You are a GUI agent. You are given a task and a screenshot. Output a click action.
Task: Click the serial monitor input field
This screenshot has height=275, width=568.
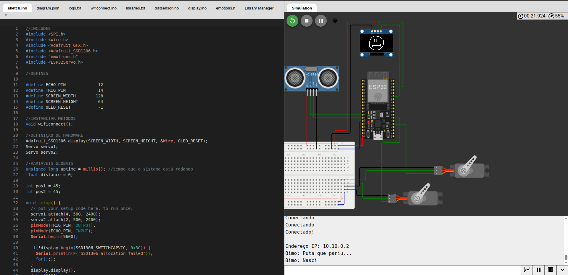click(x=403, y=270)
